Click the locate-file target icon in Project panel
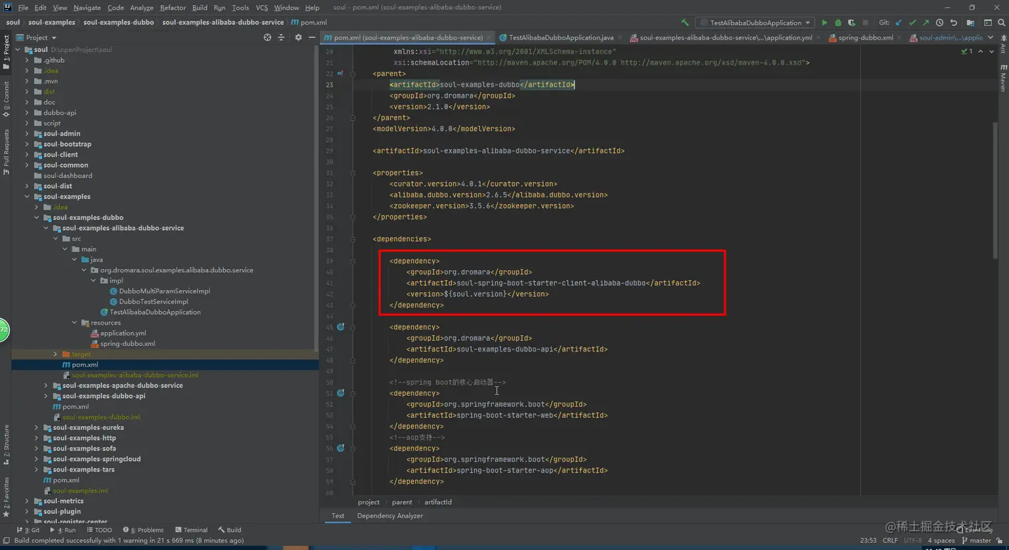1009x550 pixels. coord(267,37)
